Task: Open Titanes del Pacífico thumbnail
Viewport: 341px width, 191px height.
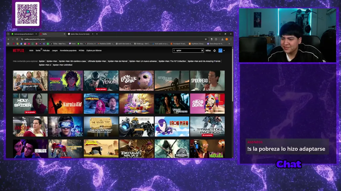Action: pyautogui.click(x=207, y=127)
